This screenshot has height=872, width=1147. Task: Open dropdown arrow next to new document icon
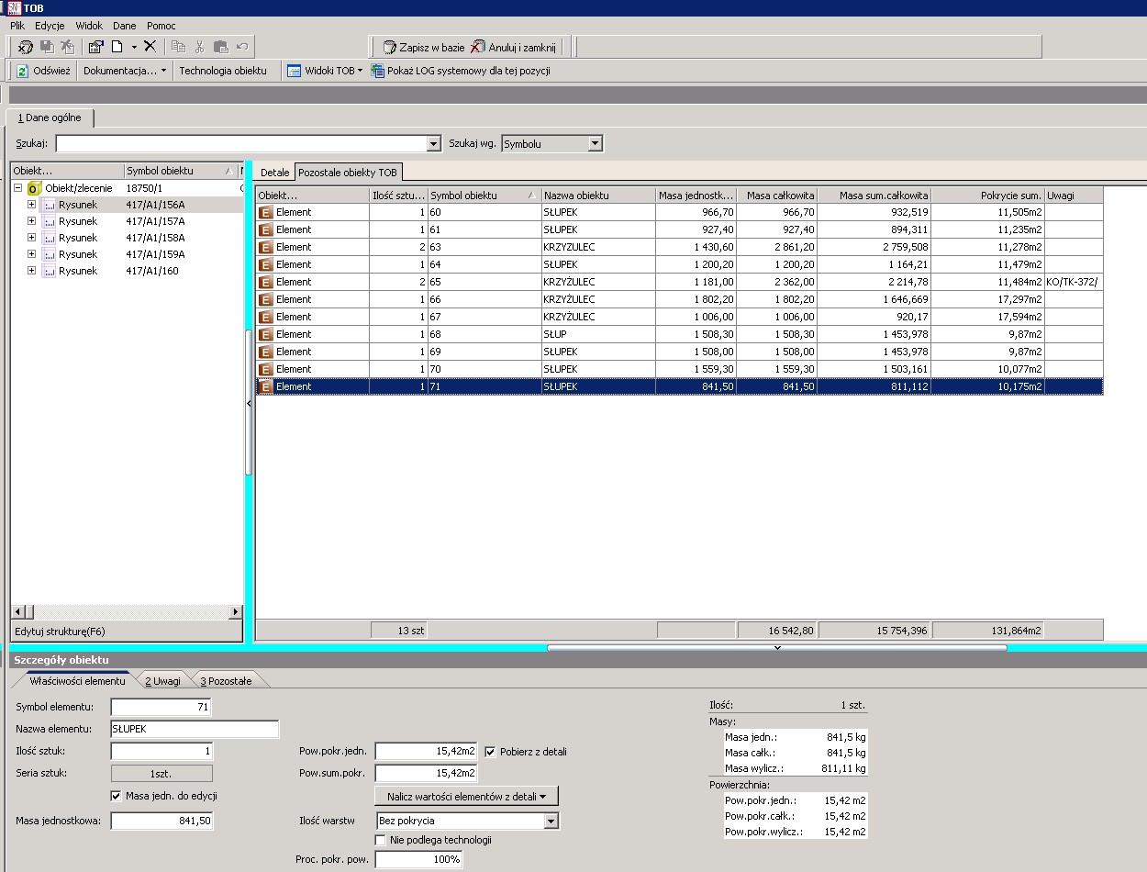tap(134, 46)
